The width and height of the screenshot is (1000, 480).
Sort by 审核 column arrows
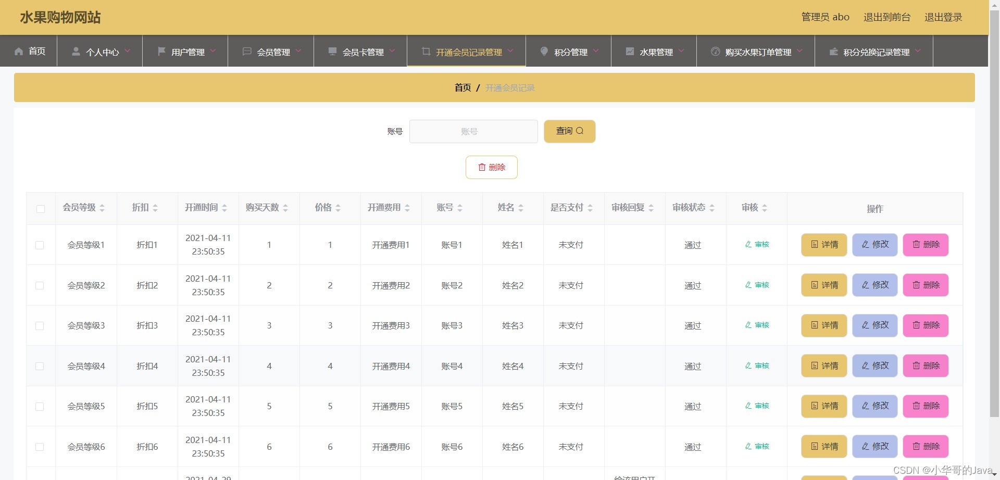click(765, 208)
